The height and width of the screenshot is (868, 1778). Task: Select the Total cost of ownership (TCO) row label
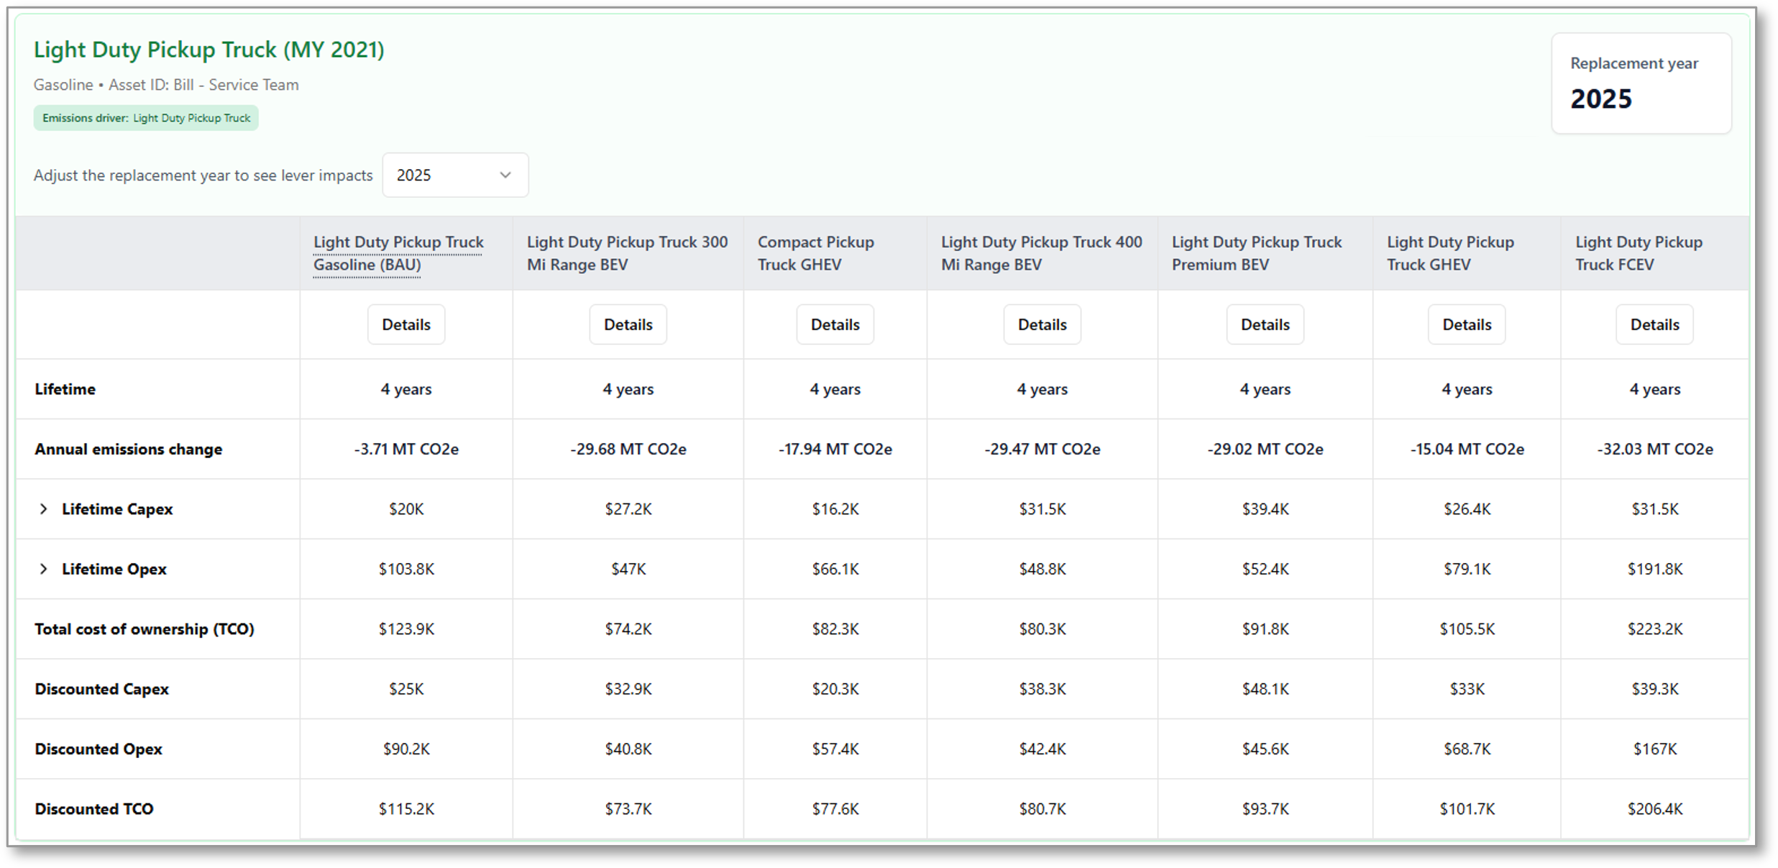(x=144, y=629)
